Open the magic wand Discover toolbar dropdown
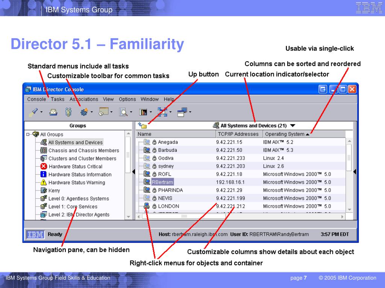 41,112
